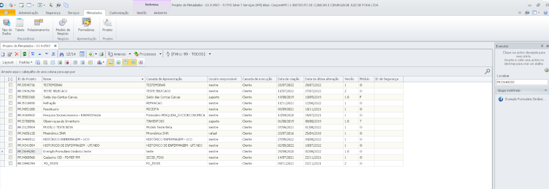Click the gear icon in Executar panel
The image size is (549, 189).
click(546, 70)
